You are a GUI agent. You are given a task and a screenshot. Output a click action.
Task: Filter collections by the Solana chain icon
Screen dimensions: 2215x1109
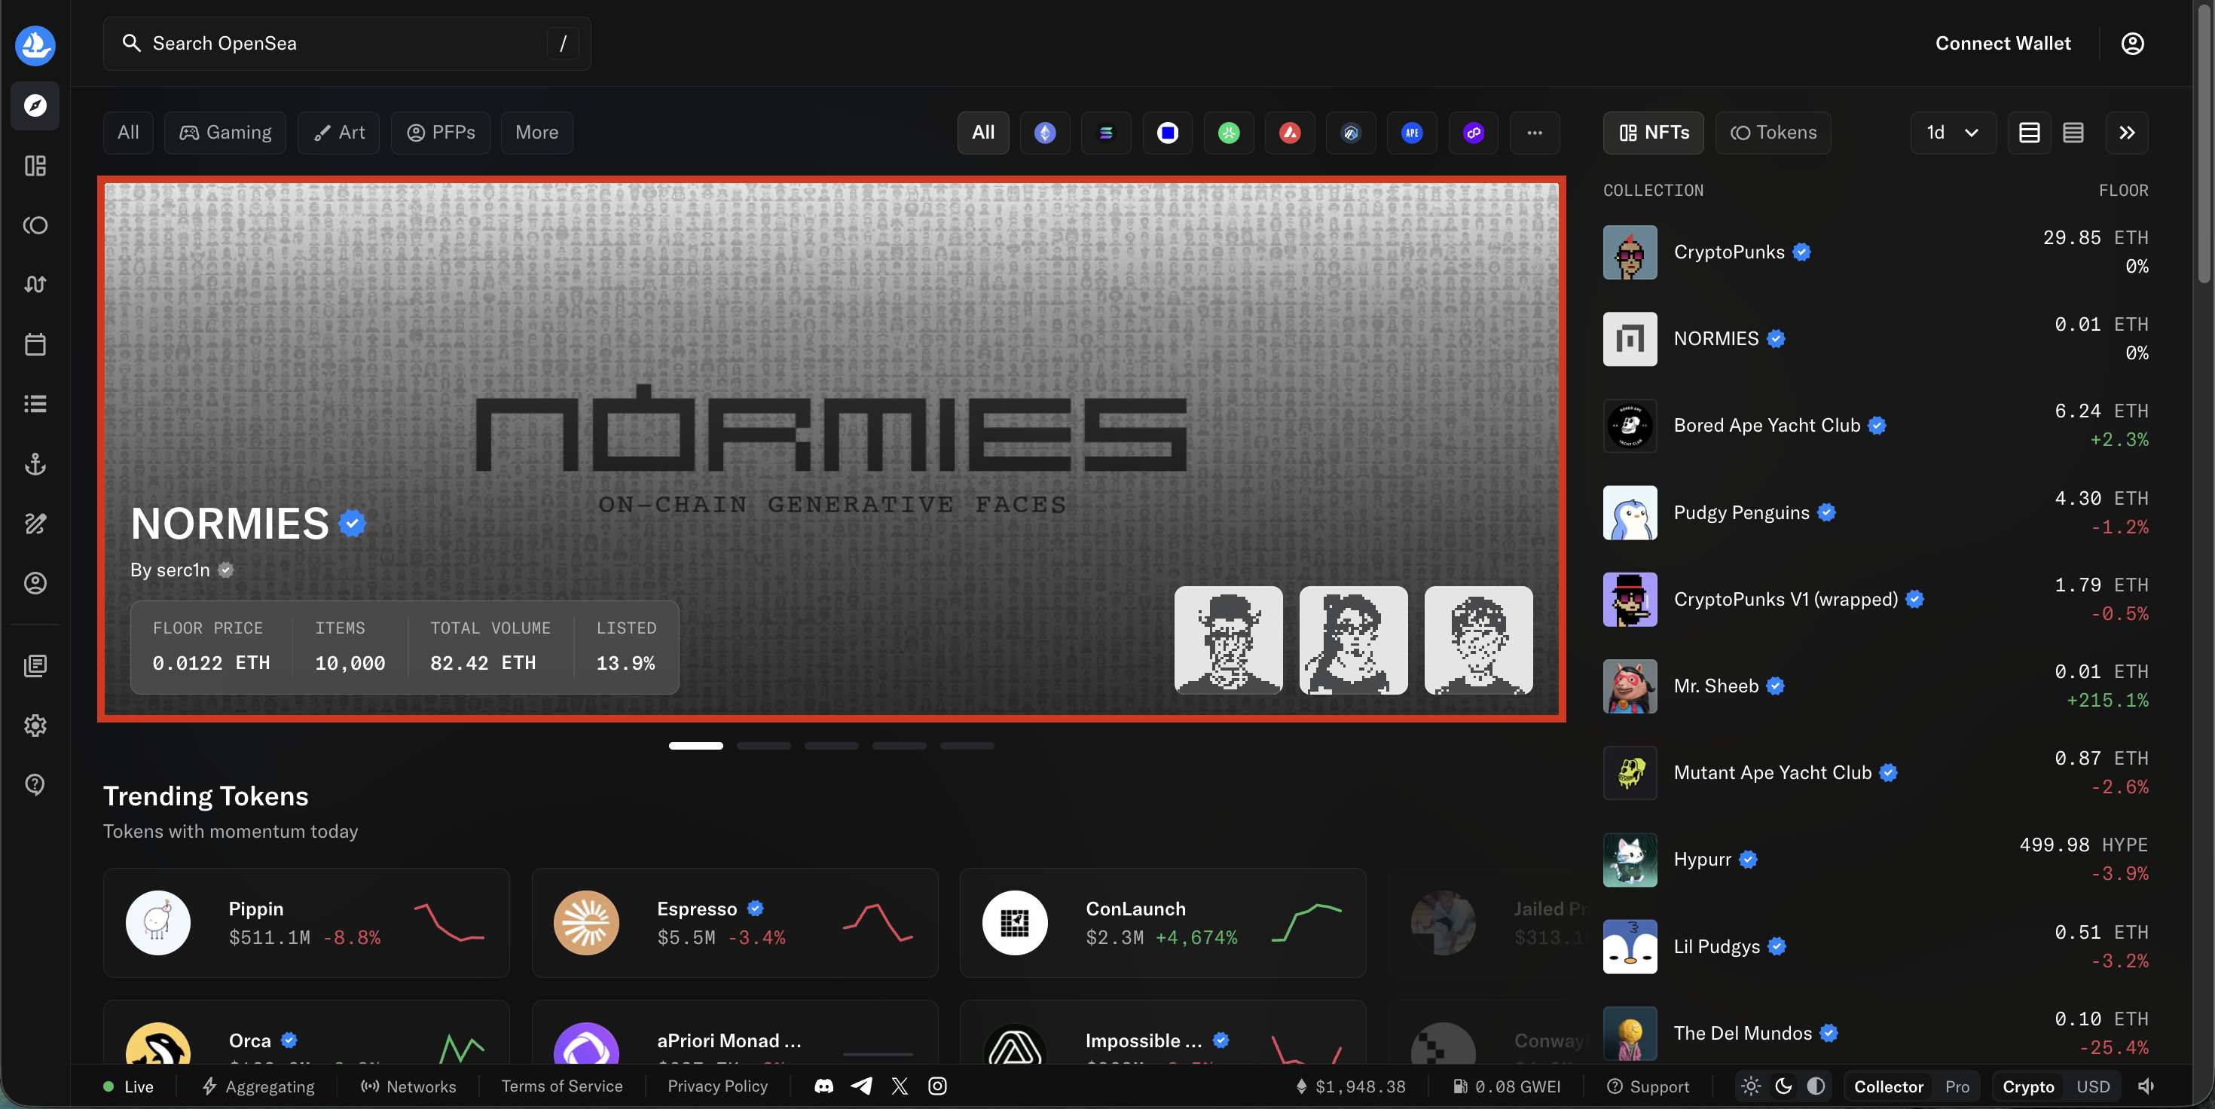pyautogui.click(x=1106, y=133)
